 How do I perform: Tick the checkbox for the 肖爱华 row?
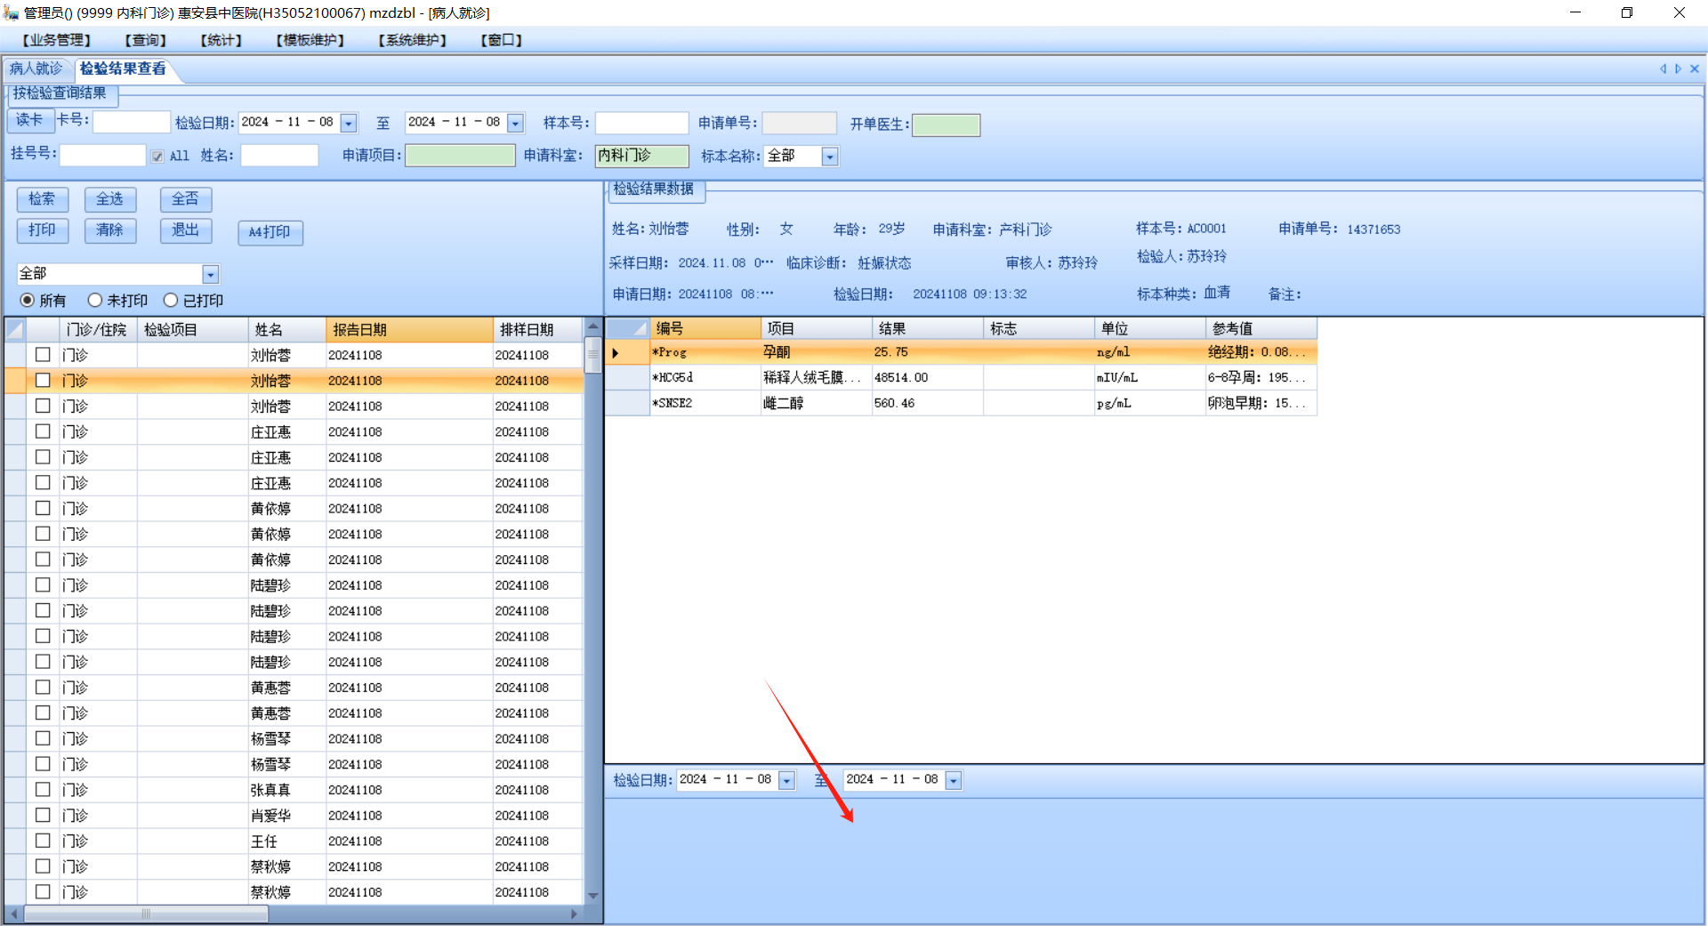click(43, 815)
